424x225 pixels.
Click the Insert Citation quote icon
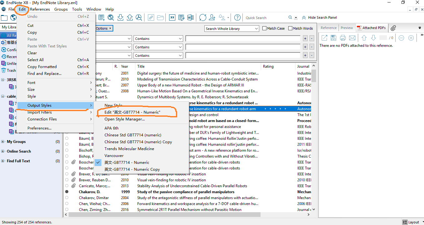pos(172,17)
